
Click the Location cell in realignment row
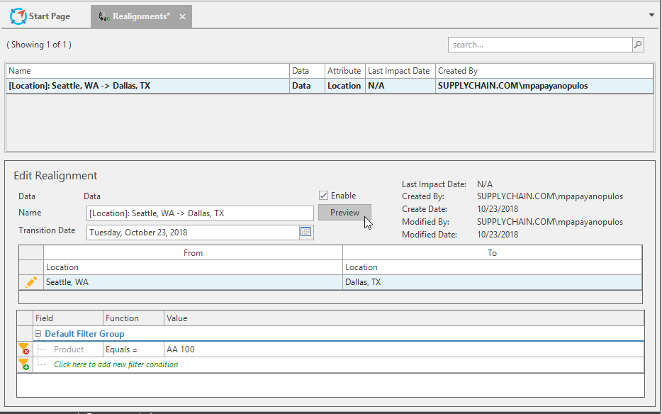pos(344,86)
